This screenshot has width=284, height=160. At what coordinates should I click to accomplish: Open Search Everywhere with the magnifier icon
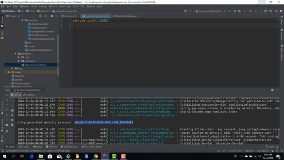(x=276, y=11)
